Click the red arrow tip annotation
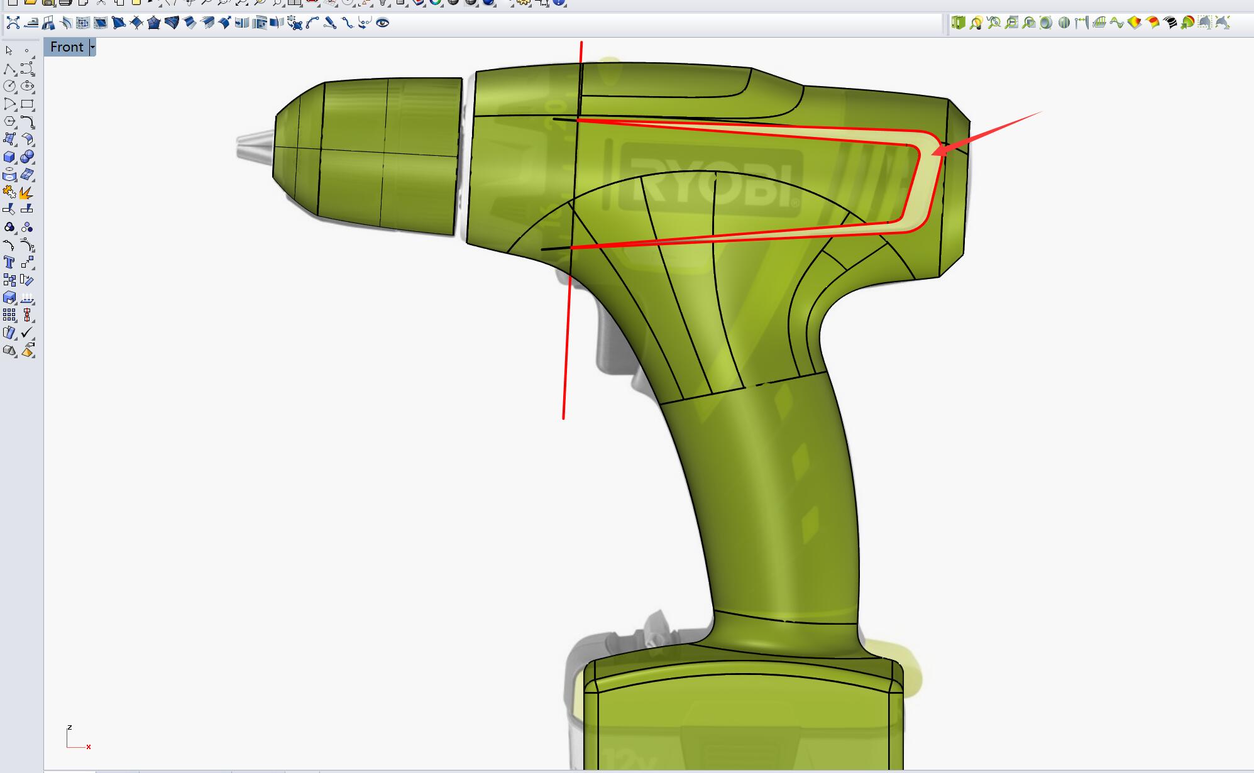Screen dimensions: 1254x773 [x=934, y=153]
